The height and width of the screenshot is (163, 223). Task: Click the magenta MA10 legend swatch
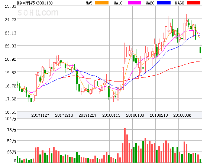(135, 3)
